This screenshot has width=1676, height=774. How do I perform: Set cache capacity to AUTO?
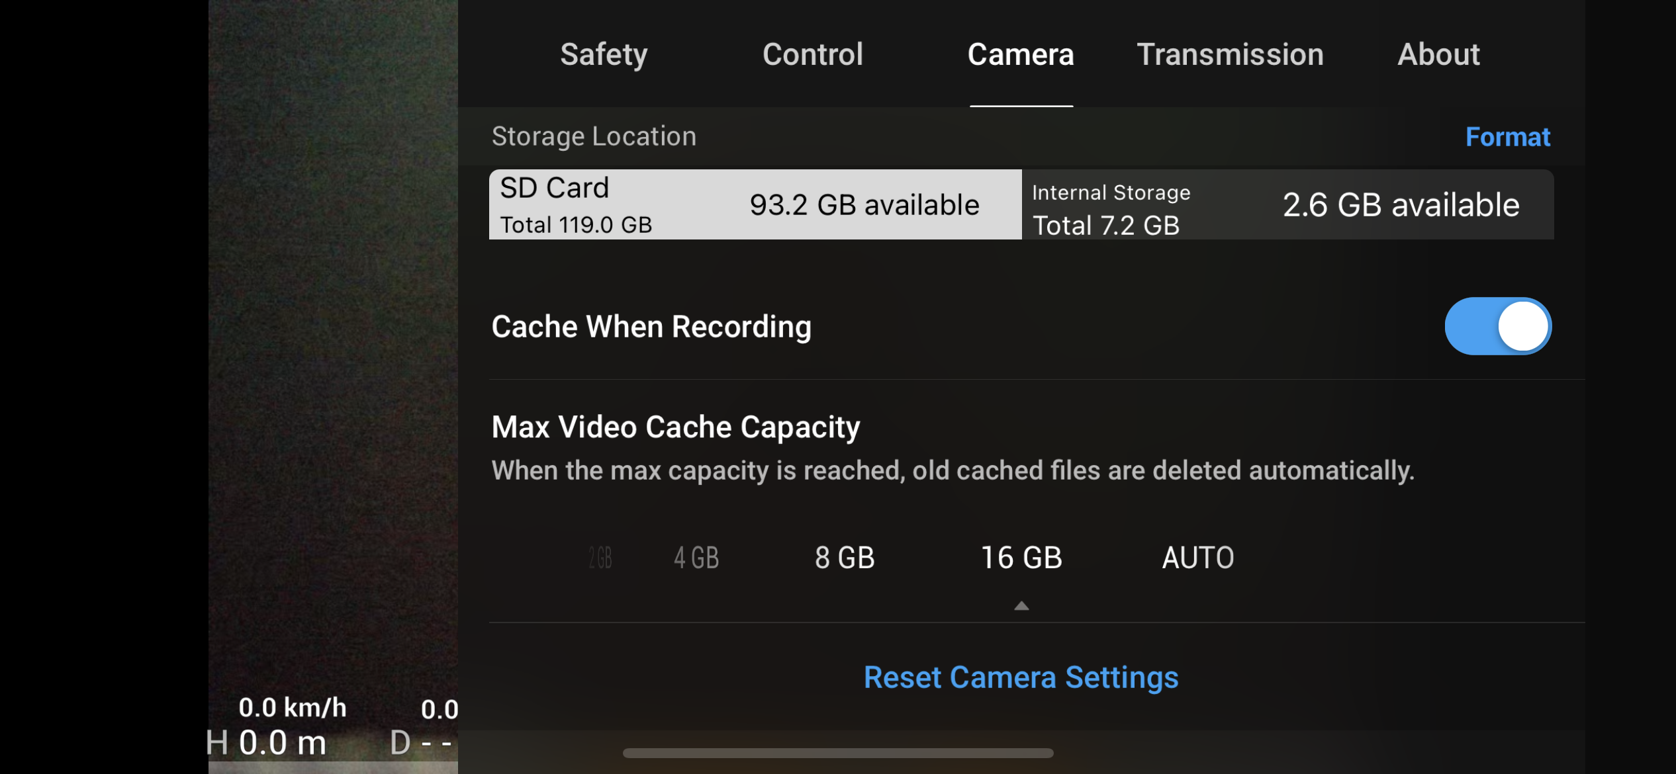tap(1198, 558)
